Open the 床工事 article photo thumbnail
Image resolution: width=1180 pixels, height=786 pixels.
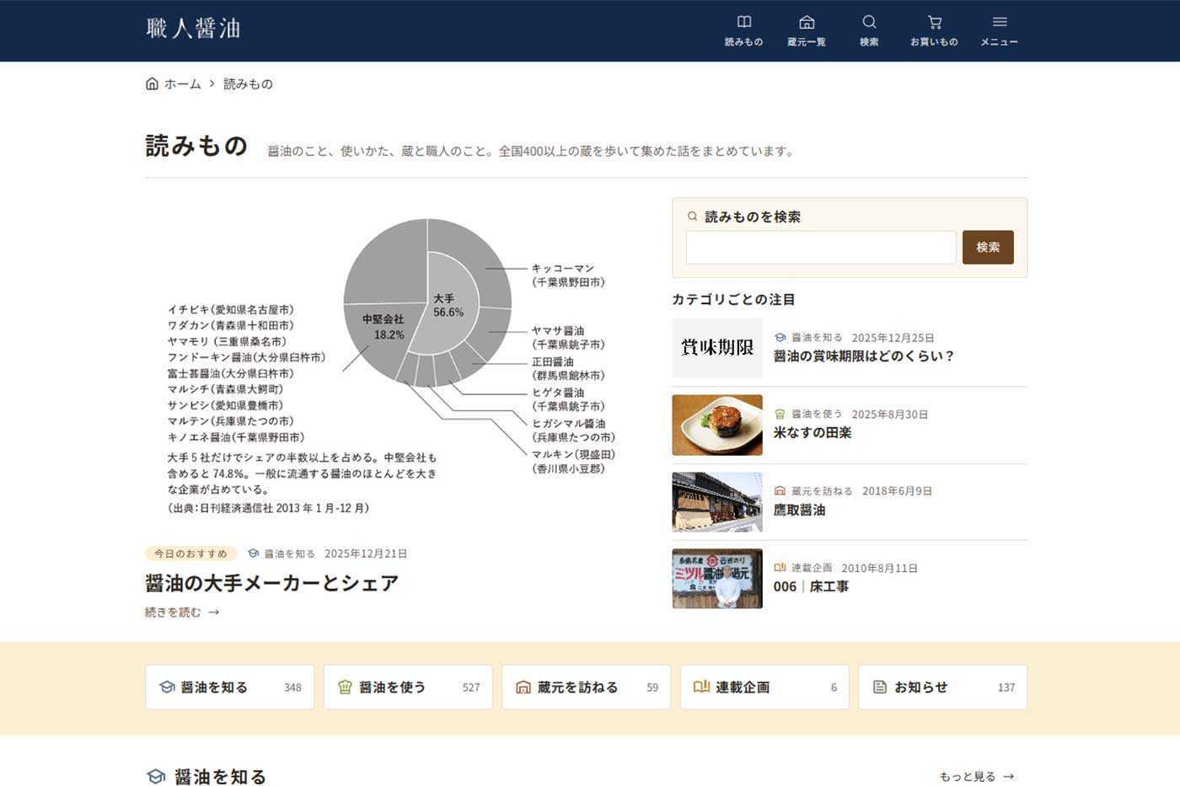point(717,579)
